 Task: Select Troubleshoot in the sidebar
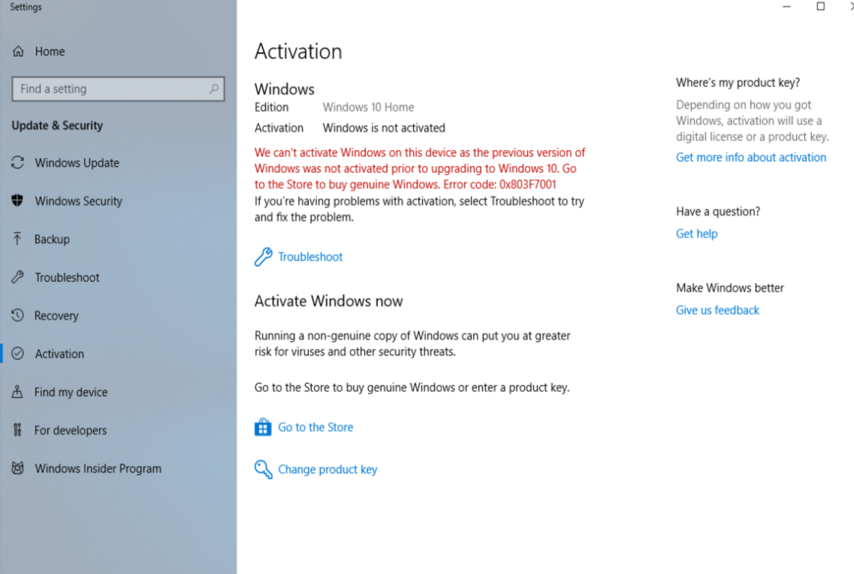pyautogui.click(x=67, y=277)
